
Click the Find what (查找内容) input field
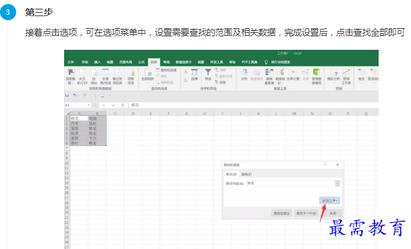291,183
